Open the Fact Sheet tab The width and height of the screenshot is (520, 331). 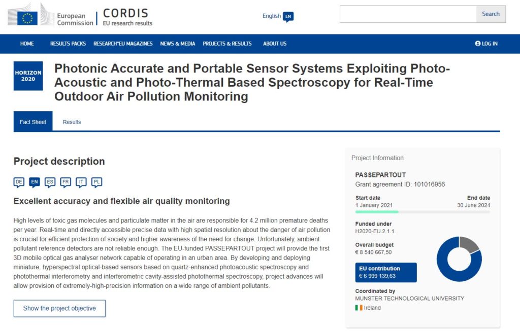(x=33, y=122)
